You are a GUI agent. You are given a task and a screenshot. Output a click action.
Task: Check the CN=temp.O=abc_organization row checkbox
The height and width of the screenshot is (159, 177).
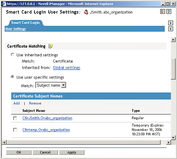[x=15, y=130]
